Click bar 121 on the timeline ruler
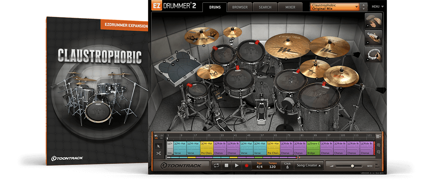Image resolution: width=433 pixels, height=186 pixels. (x=370, y=136)
